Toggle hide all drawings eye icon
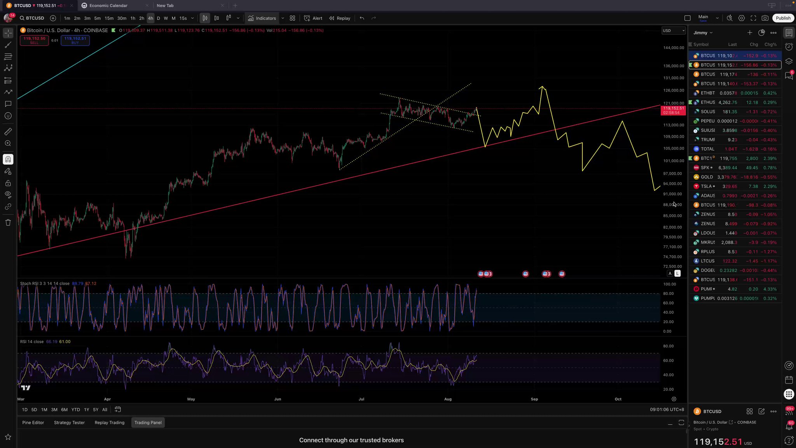Viewport: 796px width, 448px height. [8, 194]
